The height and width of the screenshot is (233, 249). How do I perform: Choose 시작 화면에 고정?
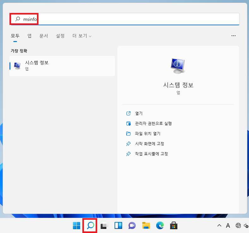(150, 144)
